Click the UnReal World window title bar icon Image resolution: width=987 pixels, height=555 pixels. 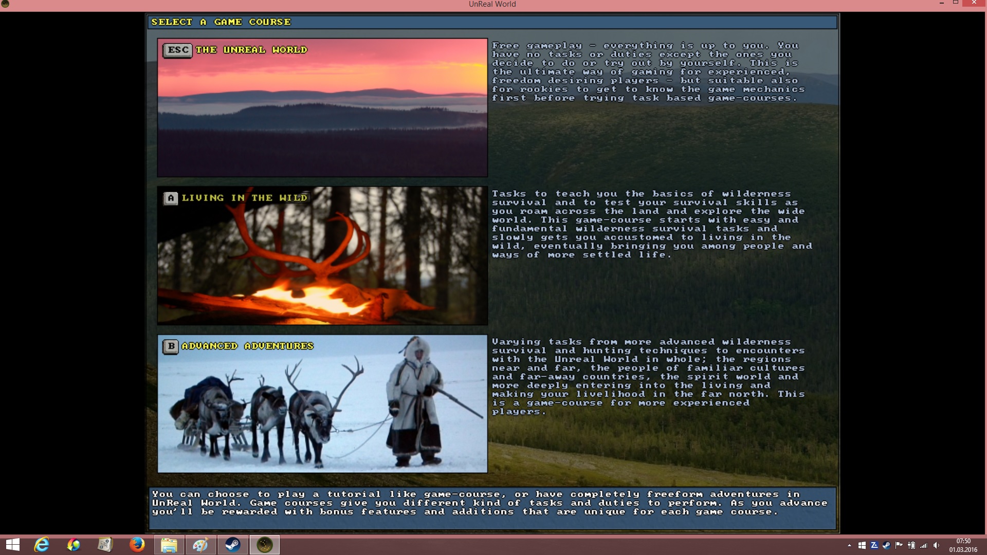click(x=5, y=4)
